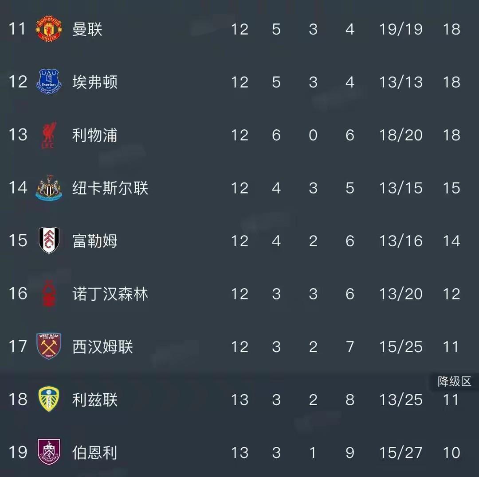Open the 诺丁汉森林 team name
Screen dimensions: 479x477
(110, 294)
